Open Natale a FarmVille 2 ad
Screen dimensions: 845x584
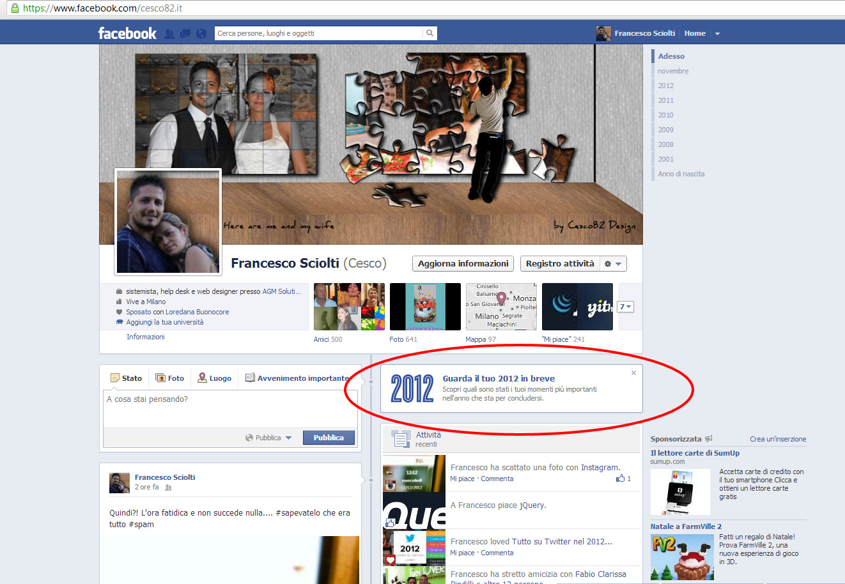(x=686, y=526)
